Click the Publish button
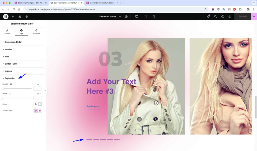The width and height of the screenshot is (257, 151). (x=242, y=17)
